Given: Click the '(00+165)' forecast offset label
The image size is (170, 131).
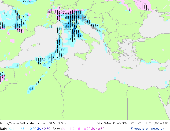Looking at the screenshot, I should coord(162,123).
